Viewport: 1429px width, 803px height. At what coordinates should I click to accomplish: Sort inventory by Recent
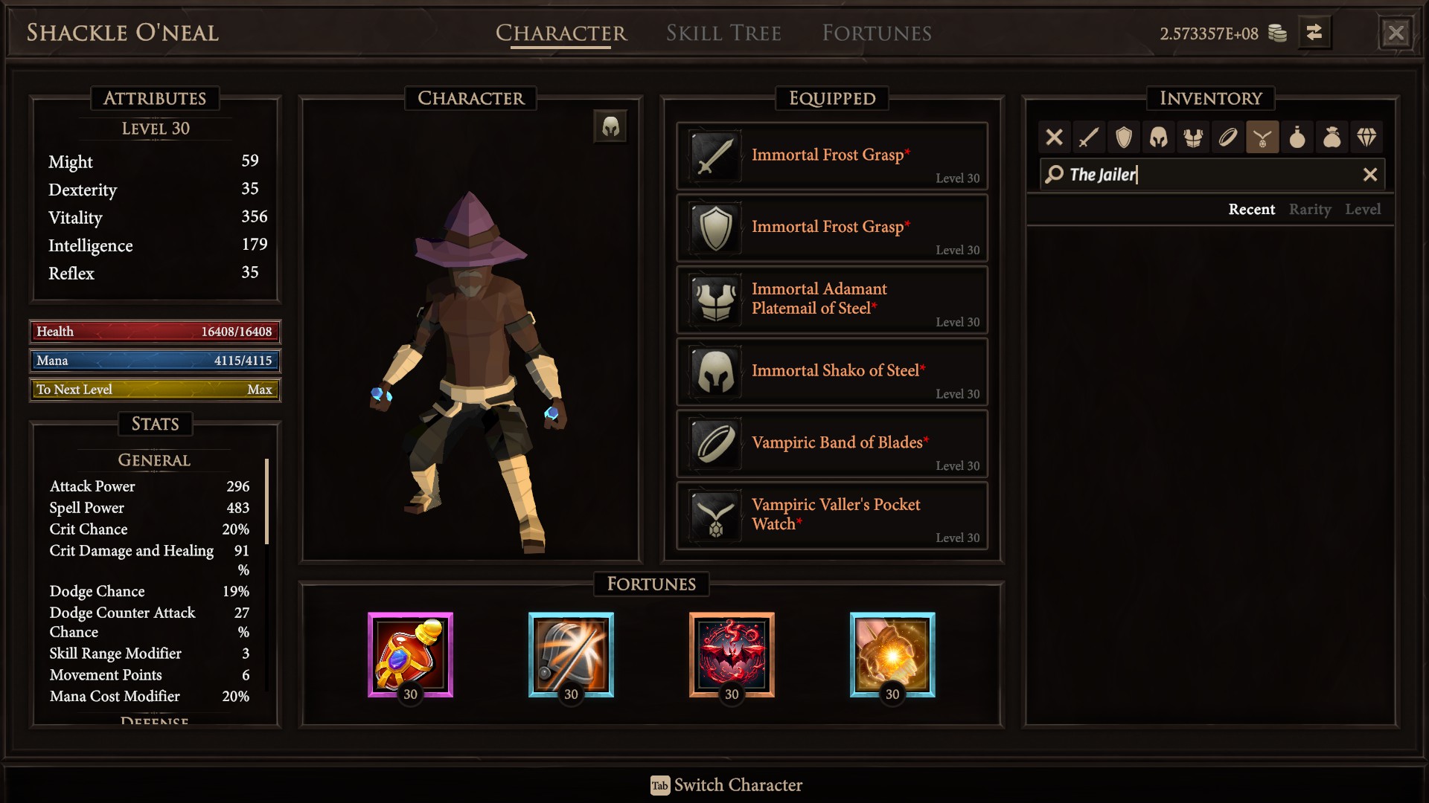pos(1251,210)
